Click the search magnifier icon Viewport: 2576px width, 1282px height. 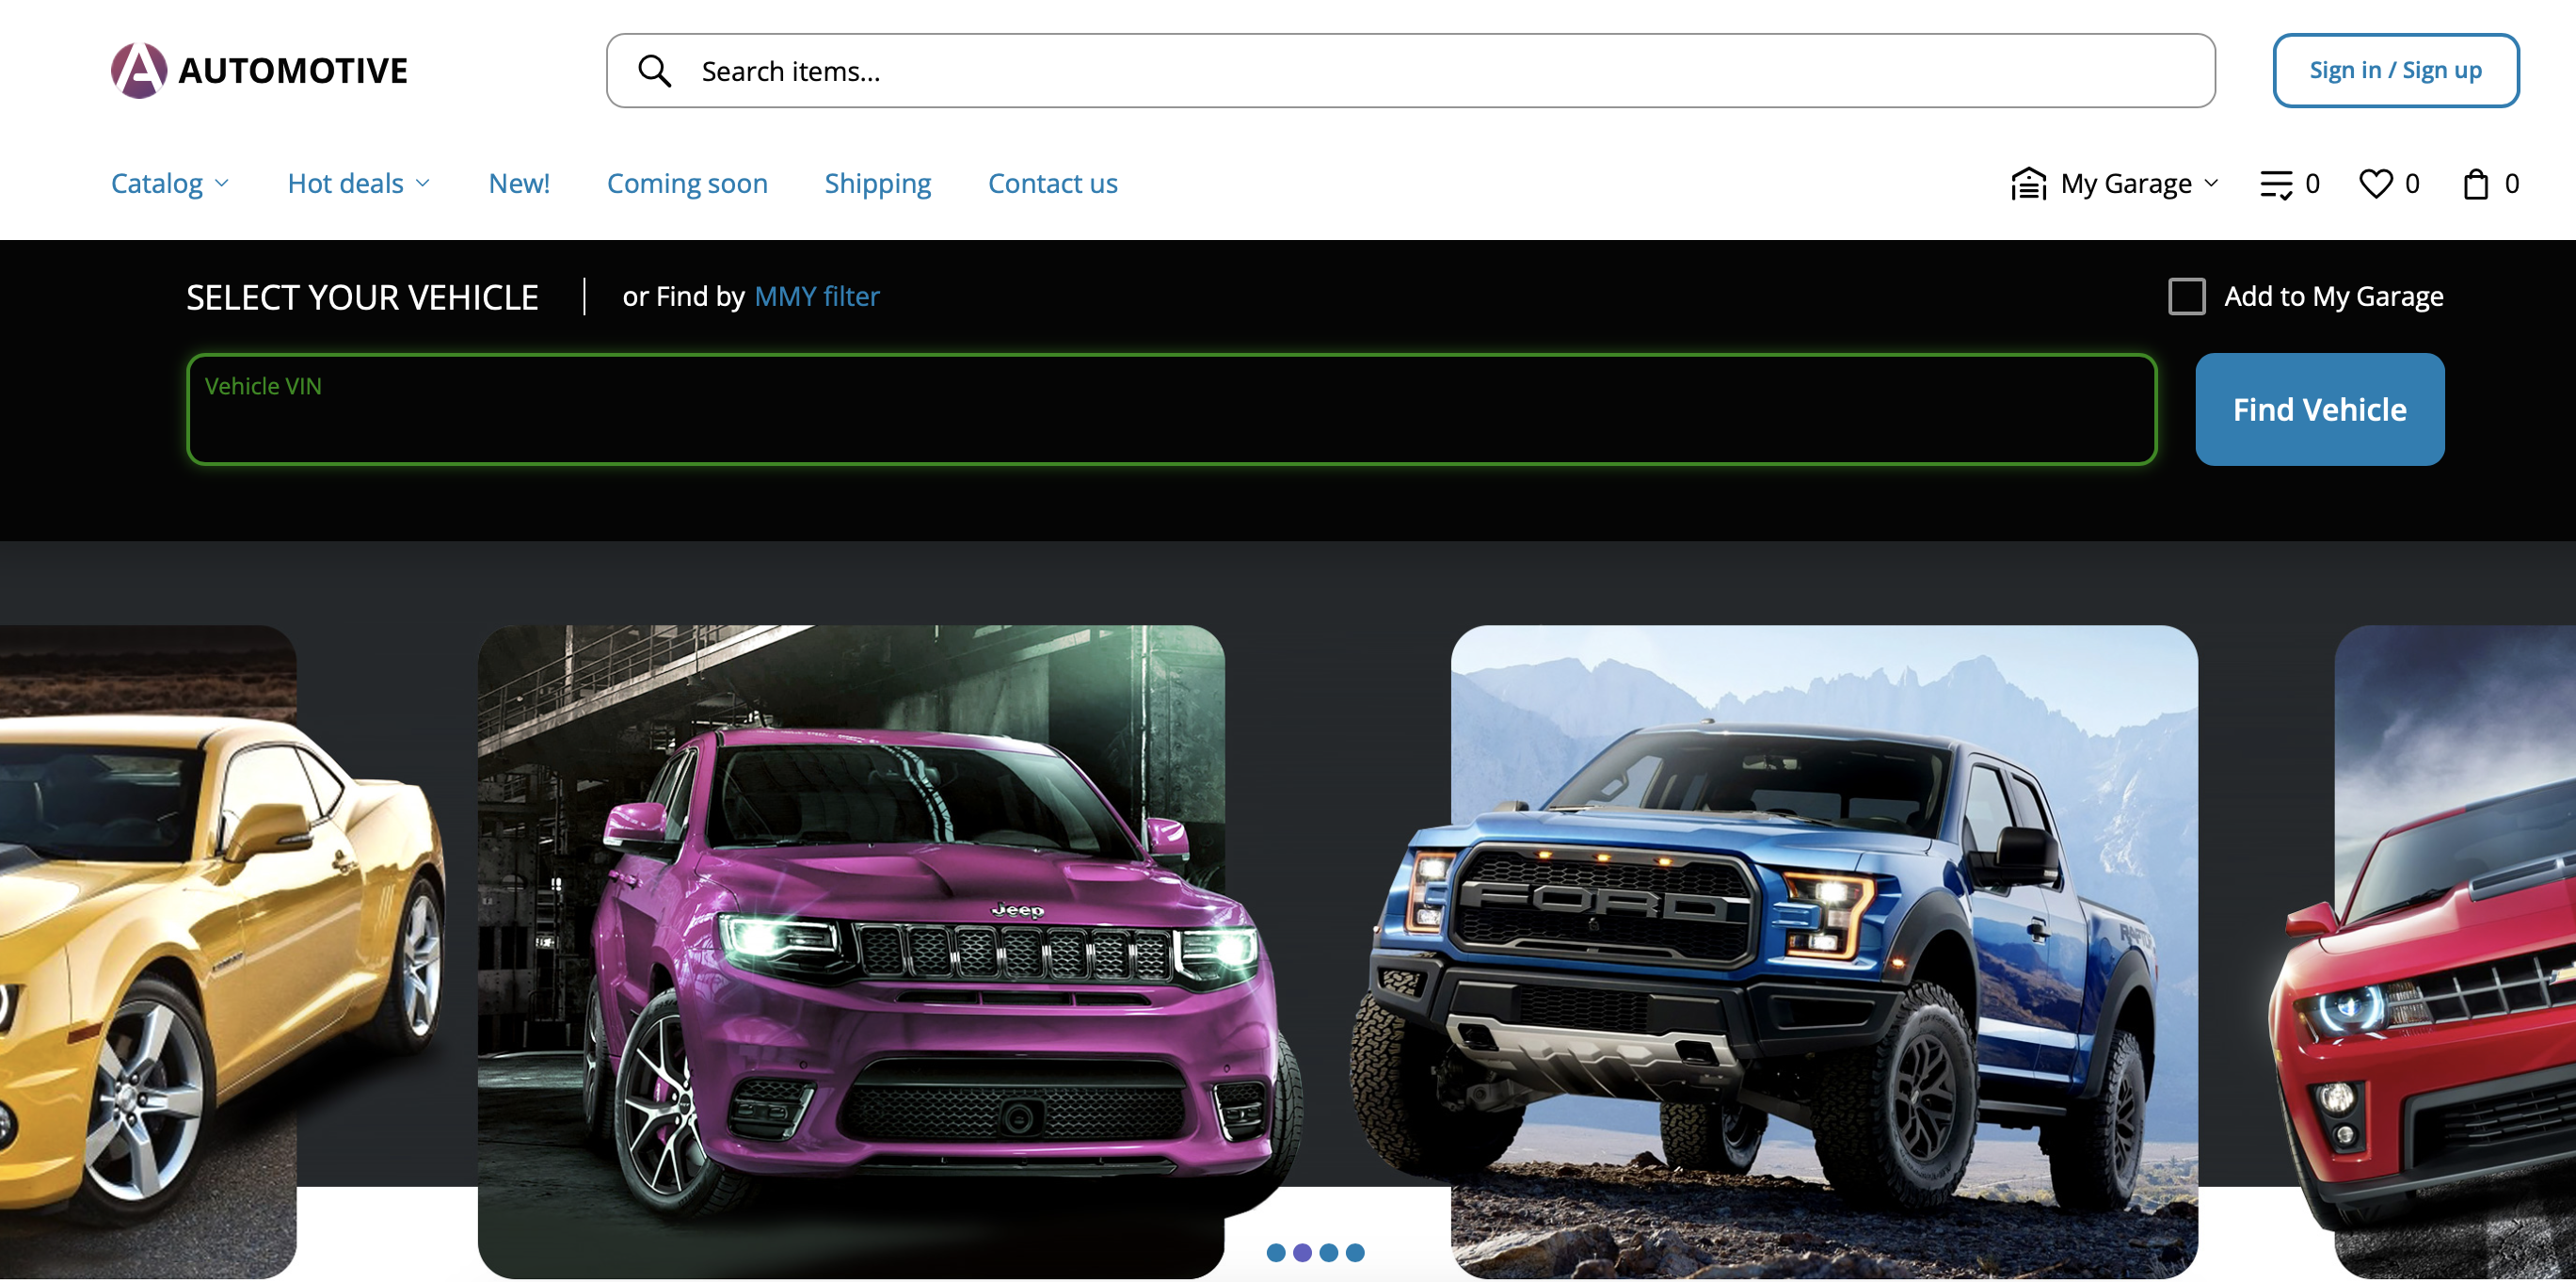[x=655, y=71]
